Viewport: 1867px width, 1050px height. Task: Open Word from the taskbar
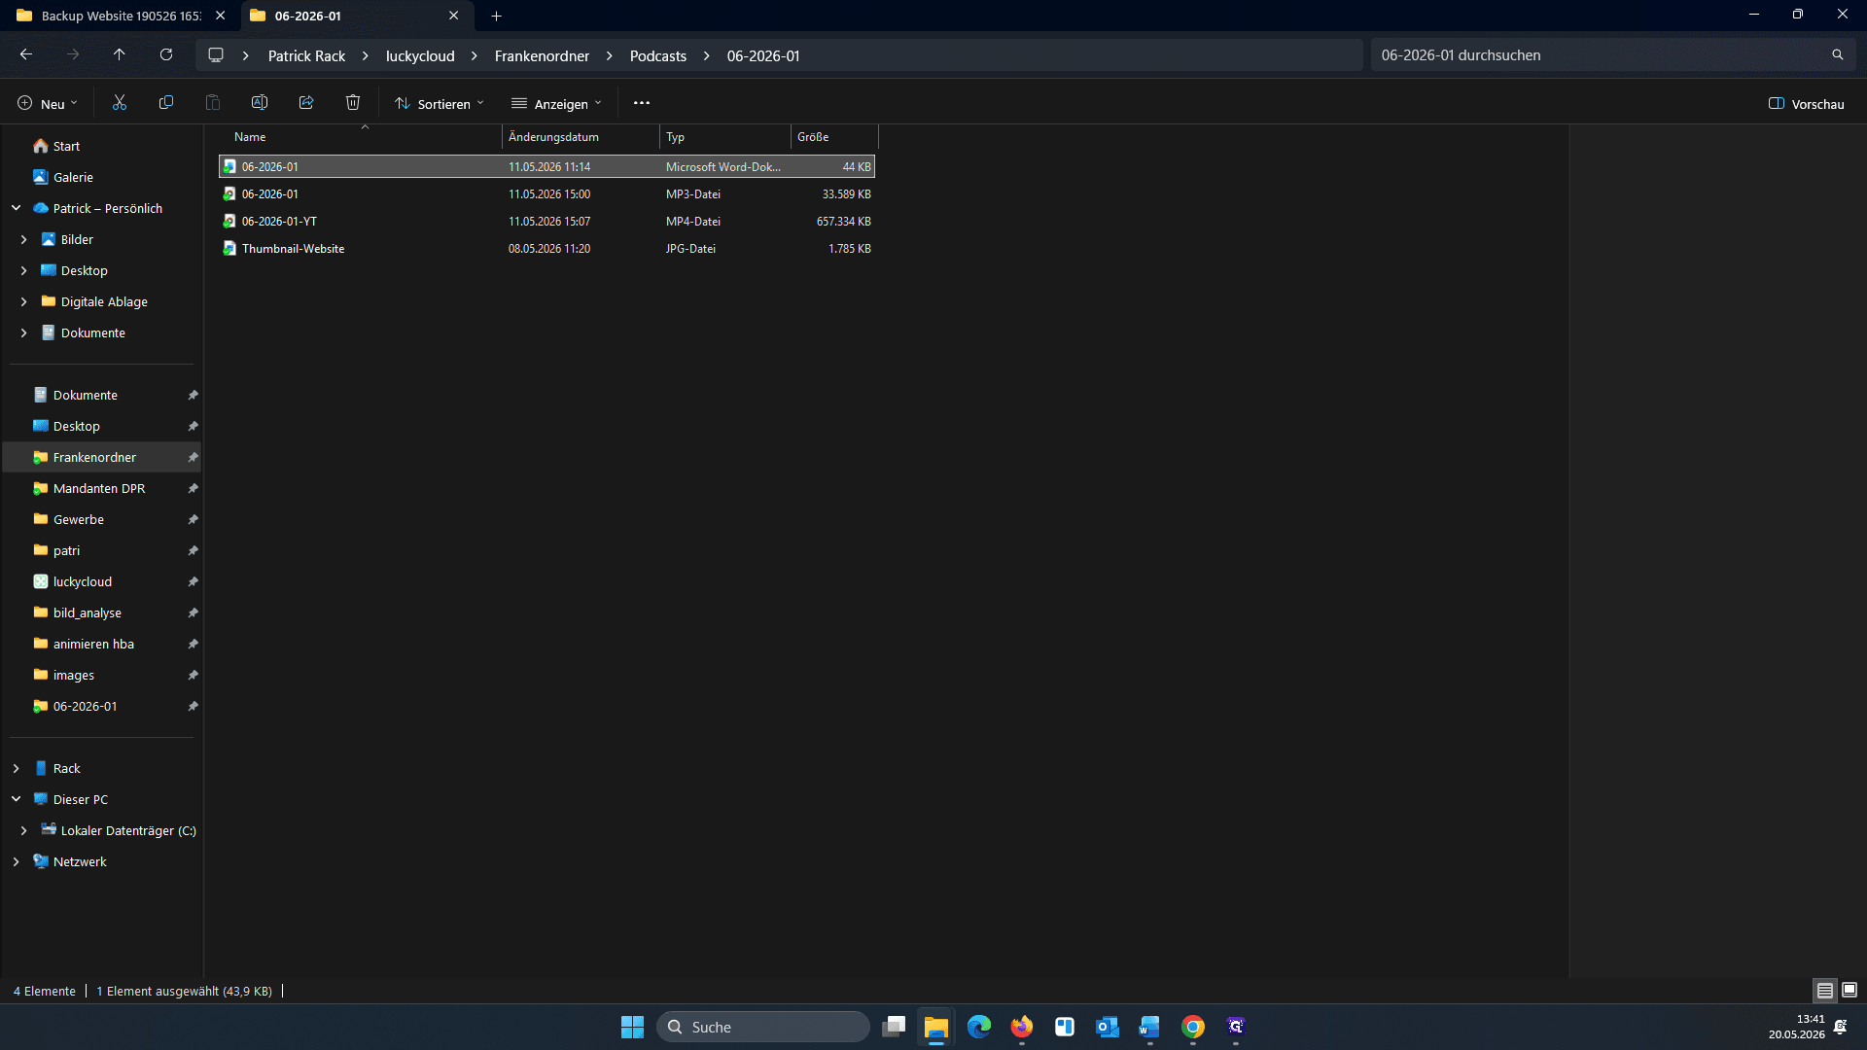[x=1150, y=1027]
